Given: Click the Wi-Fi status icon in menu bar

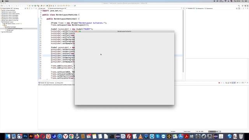Looking at the screenshot, I should [x=225, y=1].
